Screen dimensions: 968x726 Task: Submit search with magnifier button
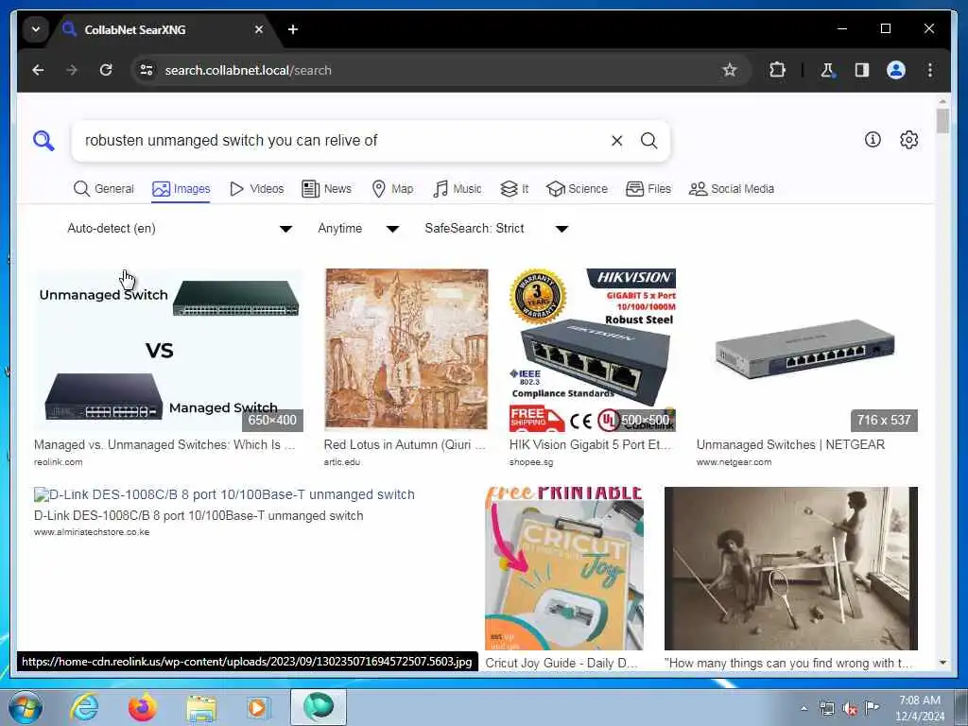click(x=648, y=141)
